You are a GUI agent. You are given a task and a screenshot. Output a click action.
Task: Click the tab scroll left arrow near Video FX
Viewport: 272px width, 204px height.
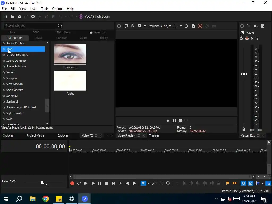tap(108, 135)
